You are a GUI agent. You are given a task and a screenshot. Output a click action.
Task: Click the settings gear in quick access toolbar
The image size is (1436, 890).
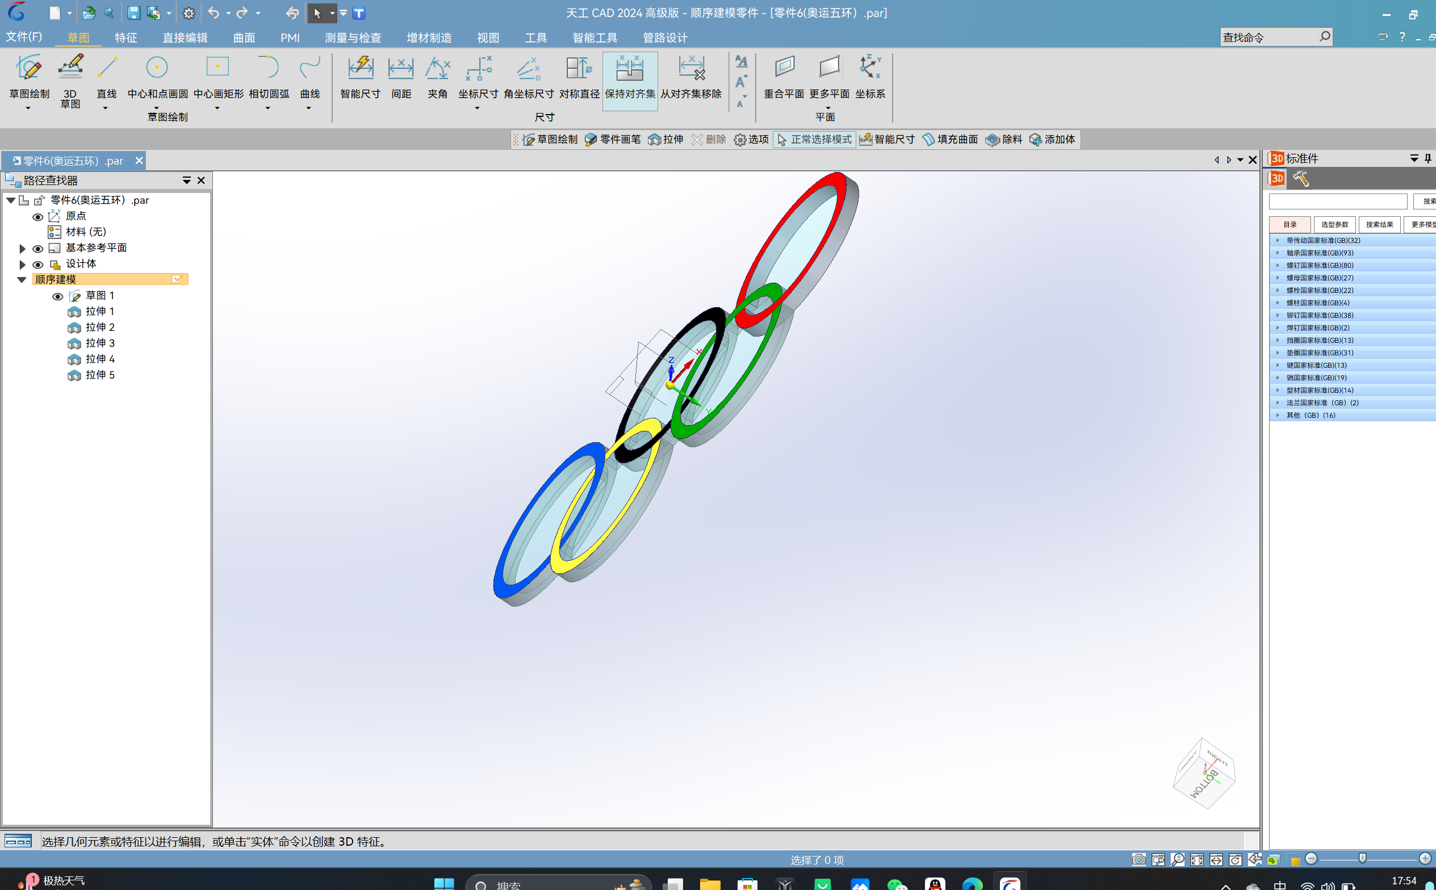click(x=189, y=13)
